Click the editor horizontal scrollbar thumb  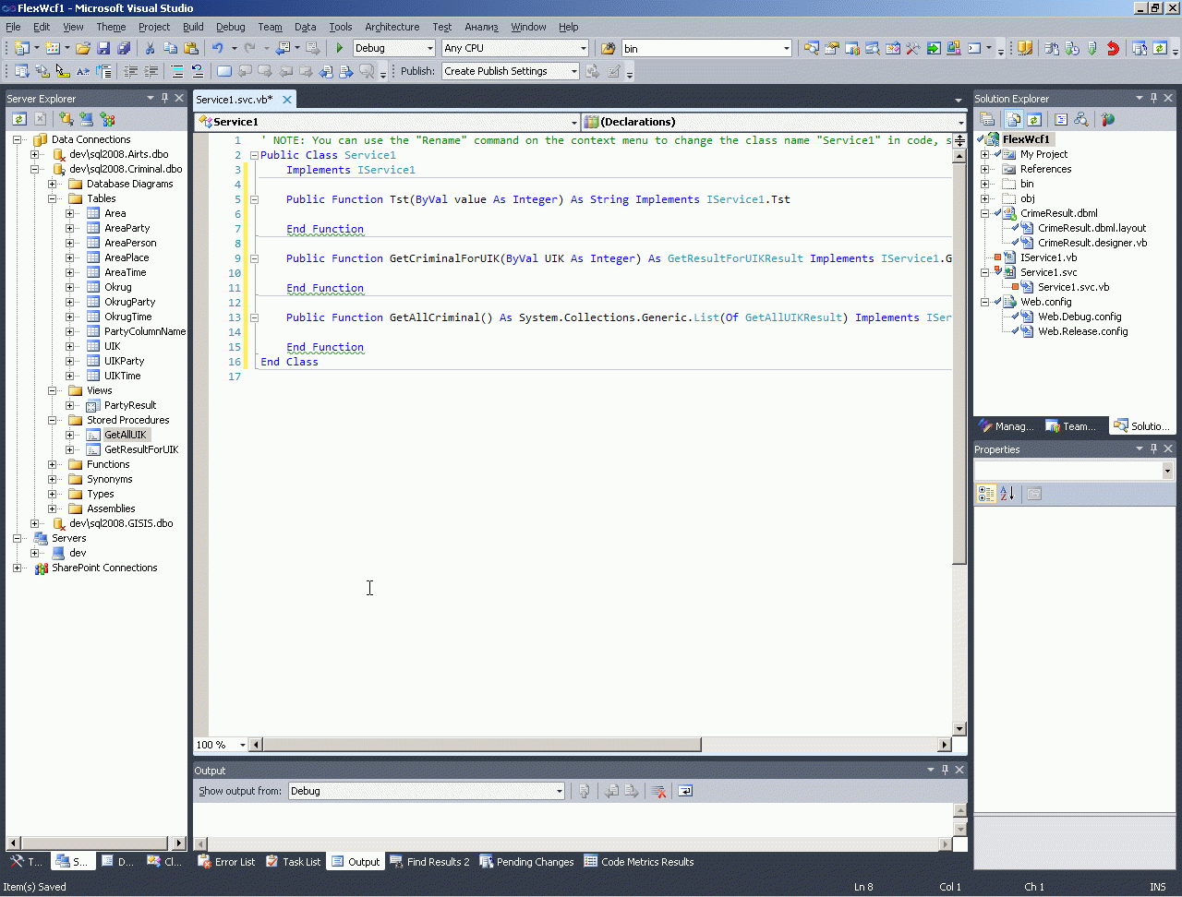point(480,745)
